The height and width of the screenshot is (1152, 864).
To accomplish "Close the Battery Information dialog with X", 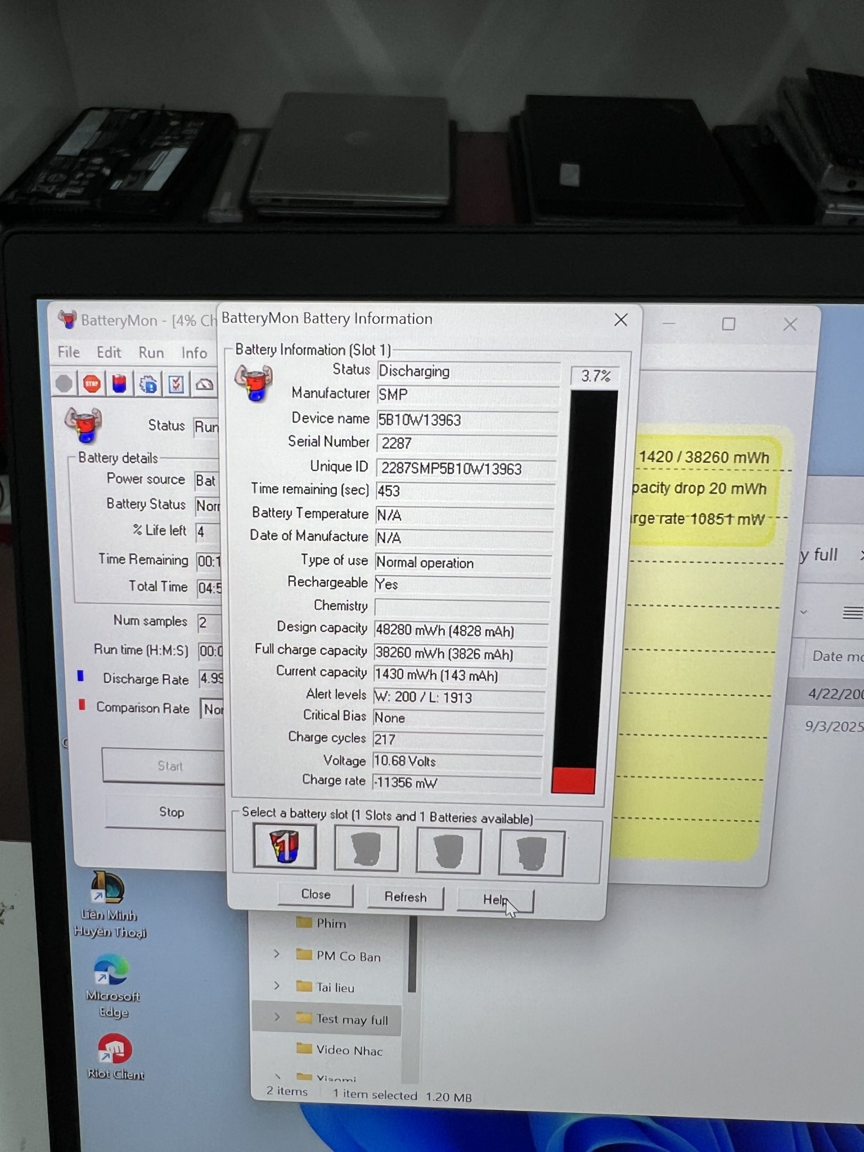I will click(621, 320).
